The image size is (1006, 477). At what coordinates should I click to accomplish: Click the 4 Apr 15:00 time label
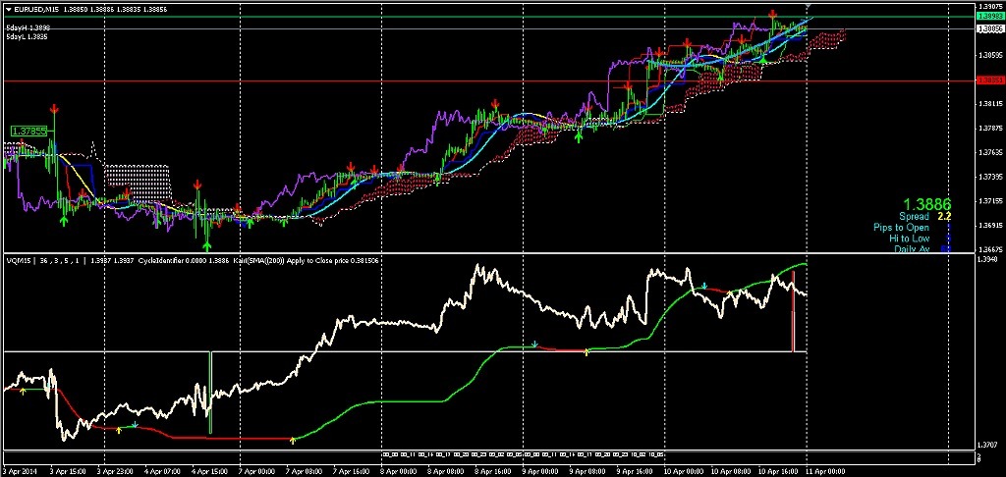[x=209, y=470]
